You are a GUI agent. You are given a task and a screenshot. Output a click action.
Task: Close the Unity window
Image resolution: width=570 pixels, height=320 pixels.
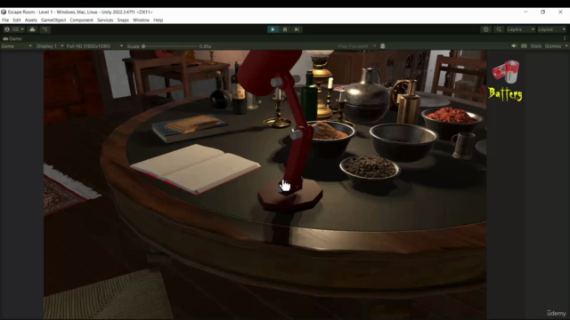(x=560, y=12)
